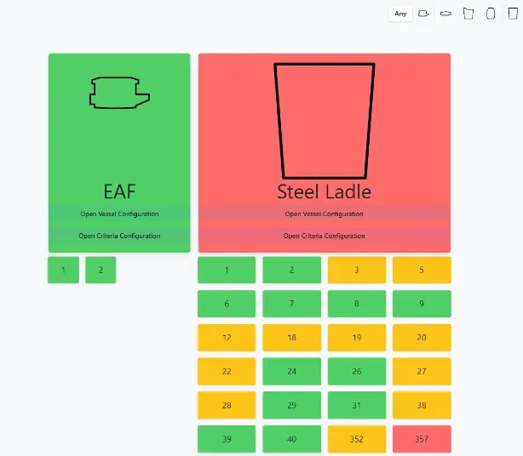Screen dimensions: 523x456
Task: Open Criteria Configuration for EAF
Action: coord(119,236)
